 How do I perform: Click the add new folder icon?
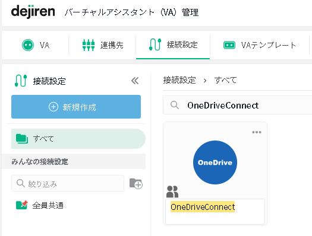coord(136,183)
